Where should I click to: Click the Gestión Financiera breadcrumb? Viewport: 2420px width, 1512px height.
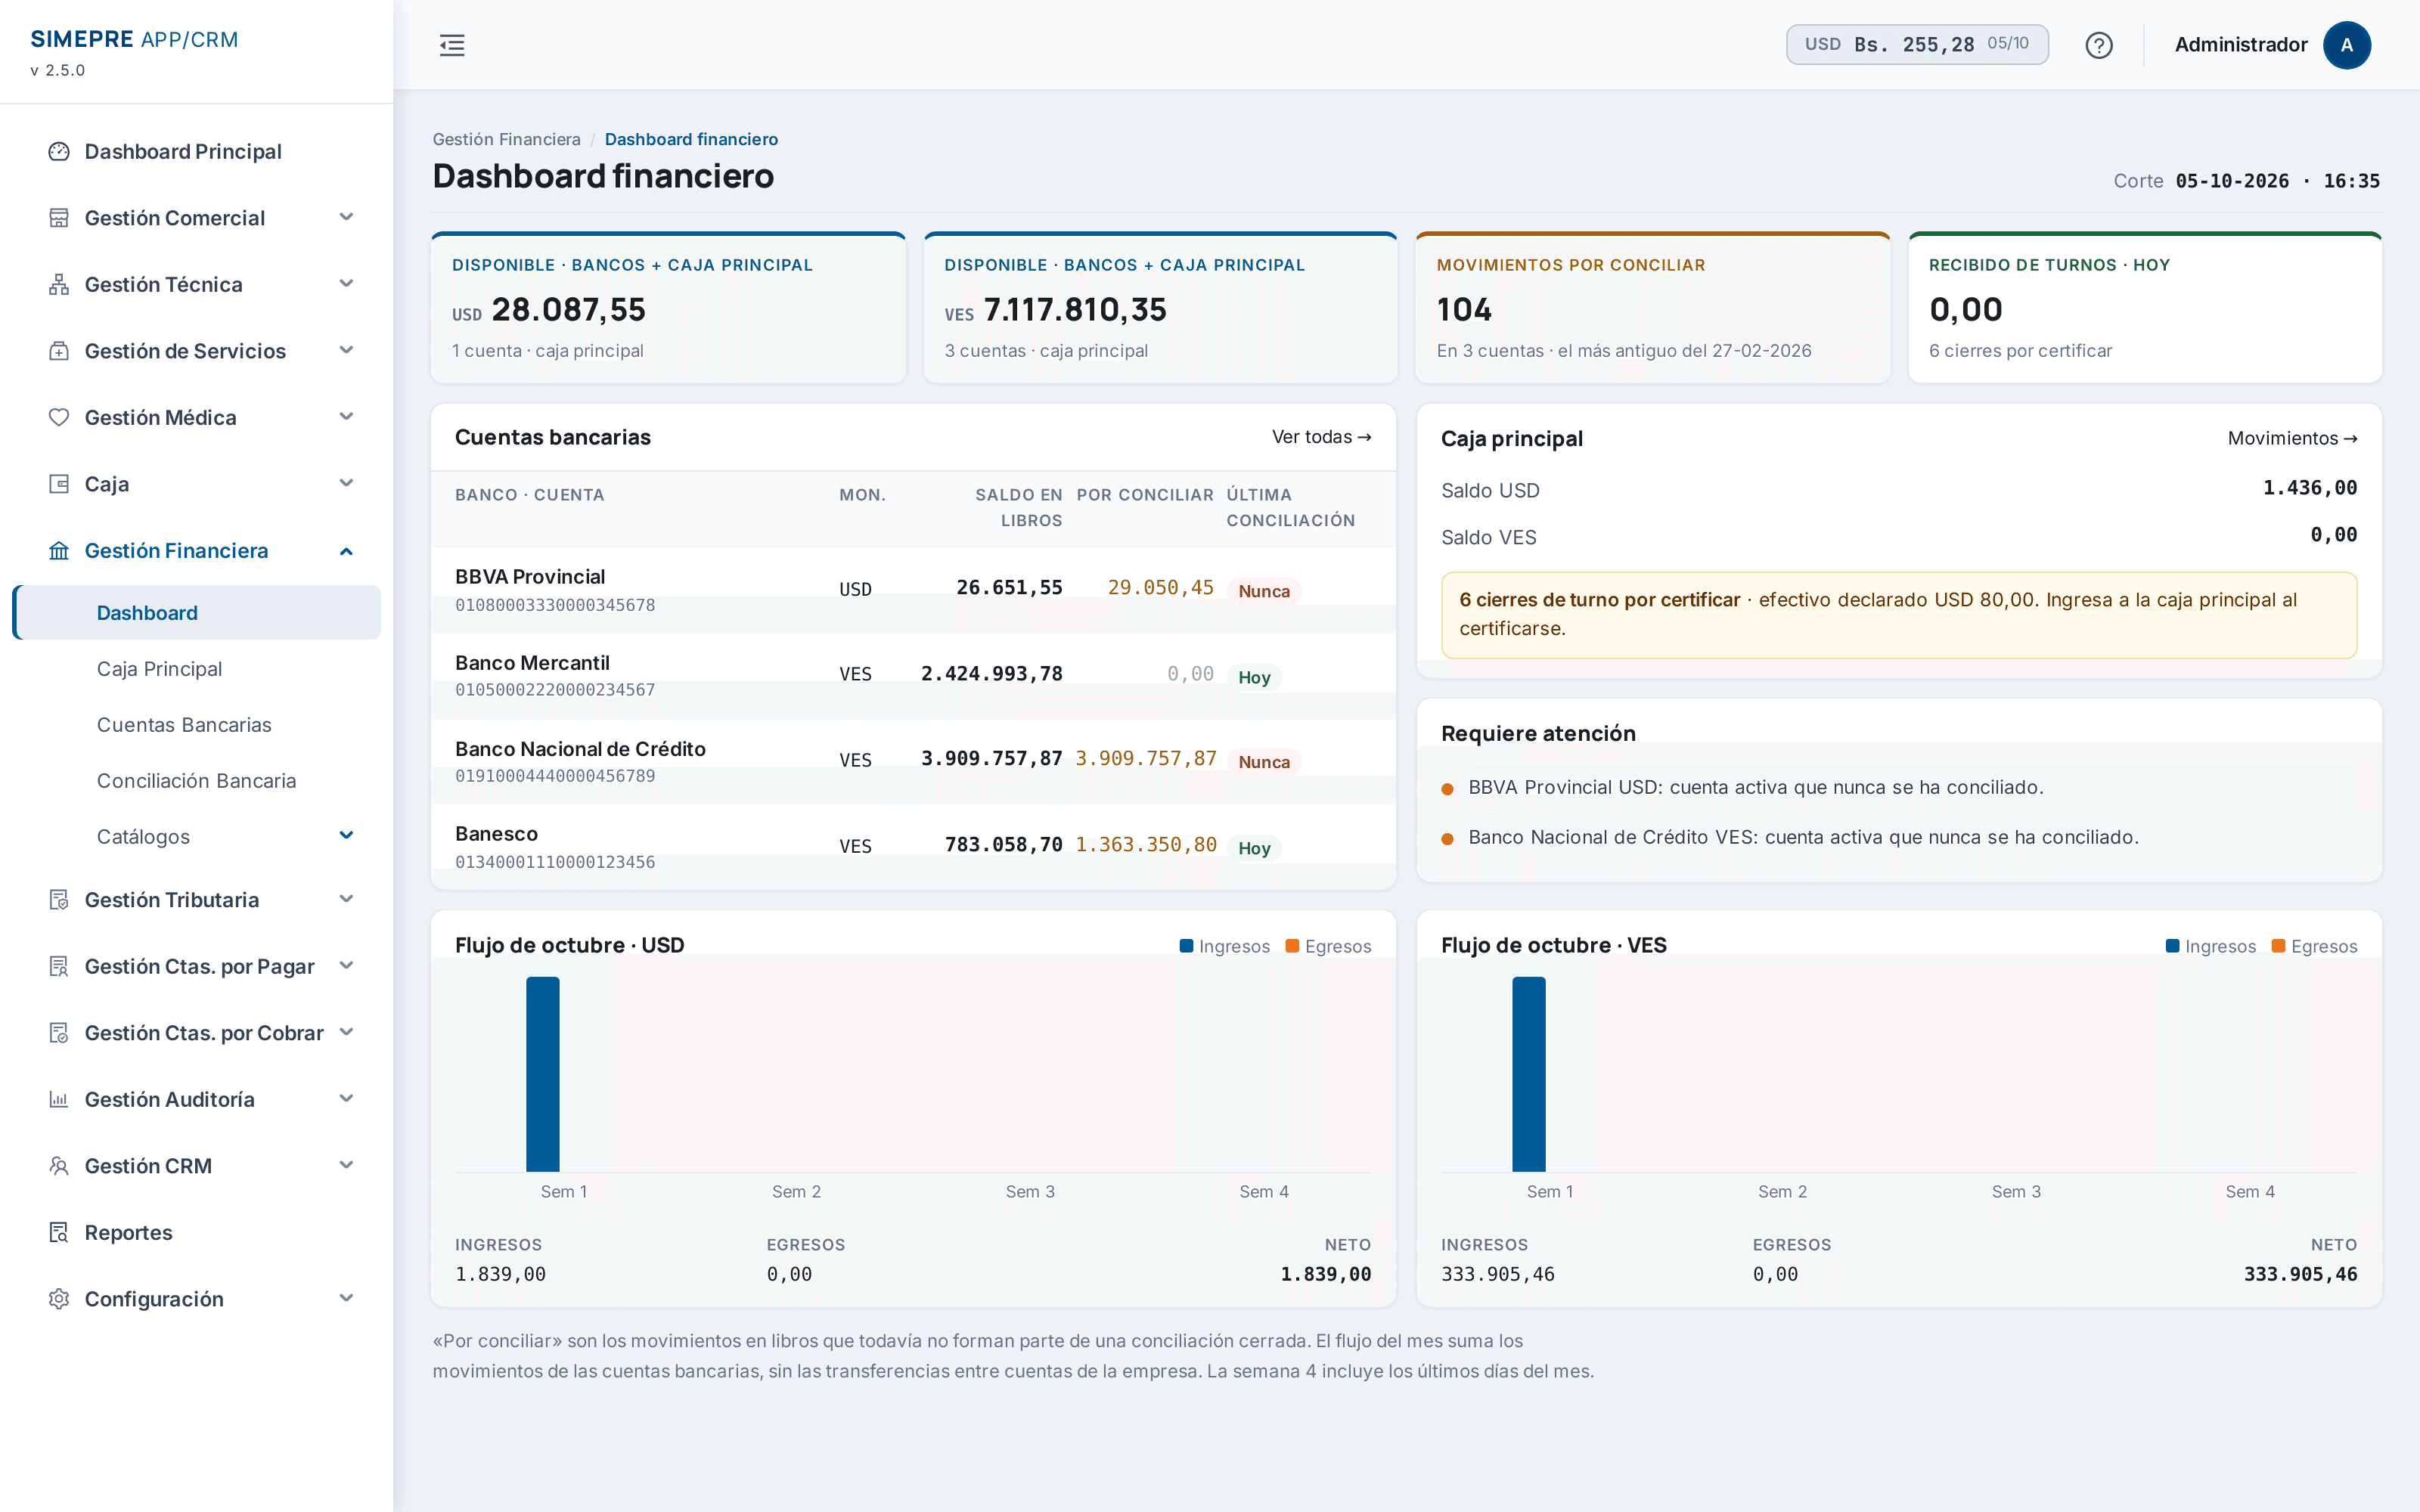click(x=506, y=139)
